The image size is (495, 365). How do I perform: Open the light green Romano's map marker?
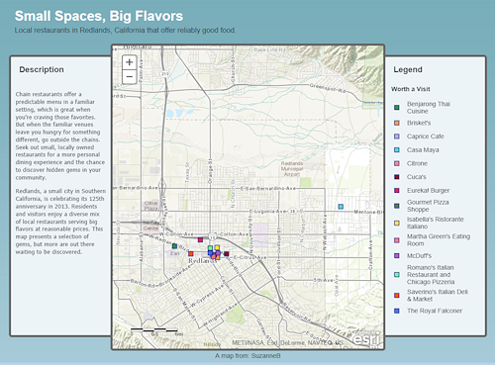tap(210, 248)
